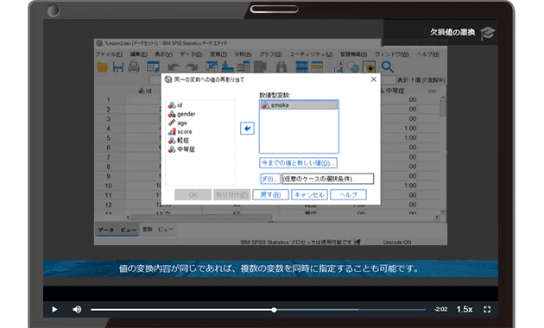Open the 分析(A) menu
The image size is (544, 328).
pos(243,54)
